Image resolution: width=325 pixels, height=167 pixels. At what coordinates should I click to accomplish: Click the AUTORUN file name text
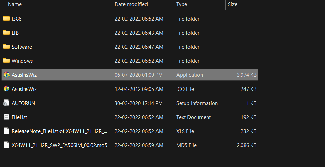23,103
